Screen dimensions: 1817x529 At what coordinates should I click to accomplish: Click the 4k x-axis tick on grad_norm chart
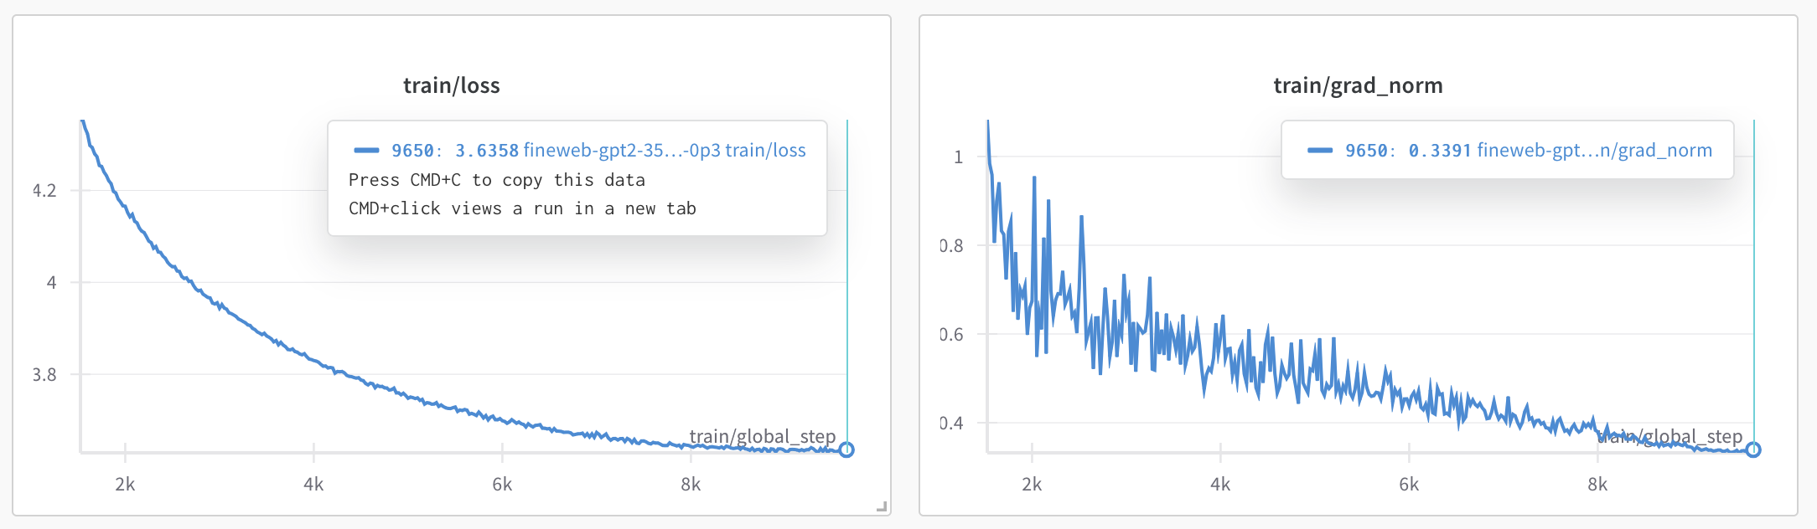point(1220,484)
